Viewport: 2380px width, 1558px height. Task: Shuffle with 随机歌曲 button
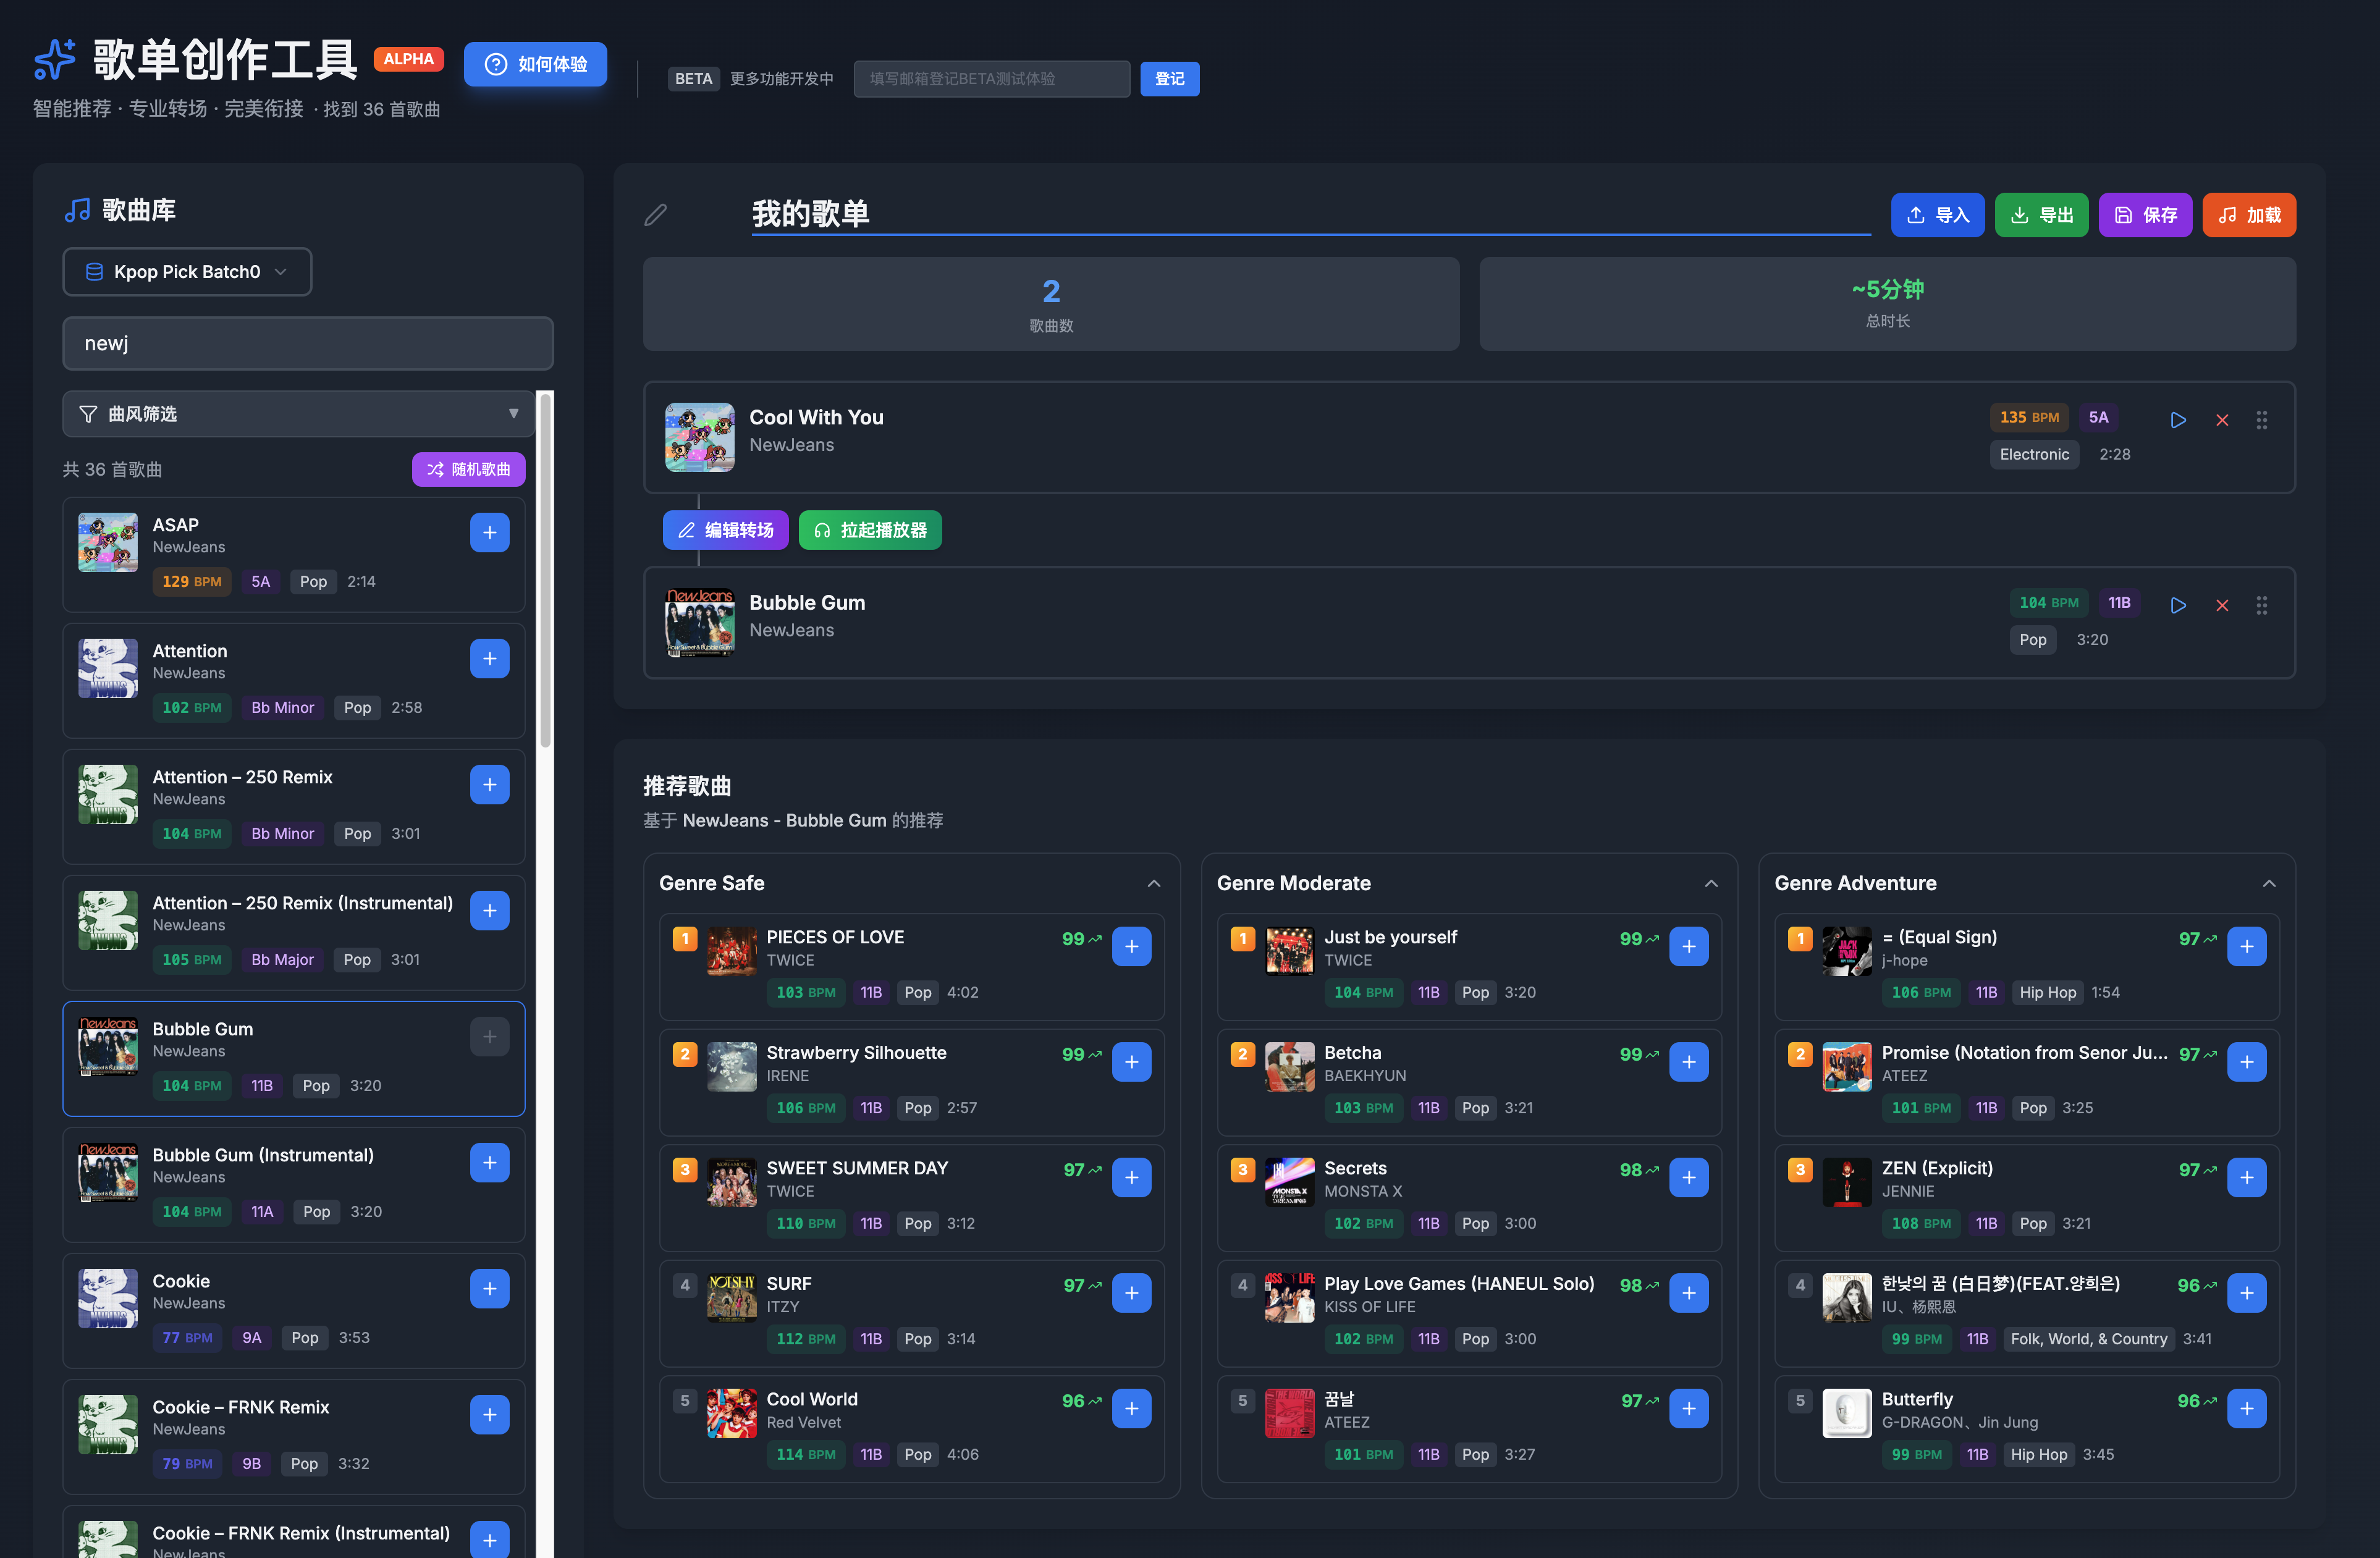pos(469,469)
